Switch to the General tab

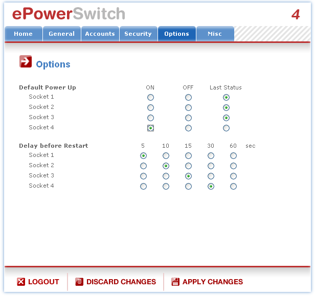pos(61,34)
